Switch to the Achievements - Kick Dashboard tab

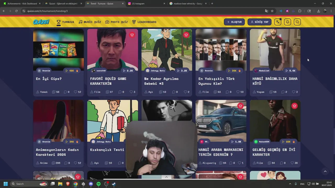pyautogui.click(x=22, y=4)
